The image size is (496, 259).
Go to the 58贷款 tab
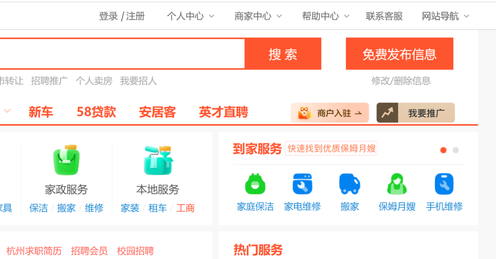[x=96, y=112]
